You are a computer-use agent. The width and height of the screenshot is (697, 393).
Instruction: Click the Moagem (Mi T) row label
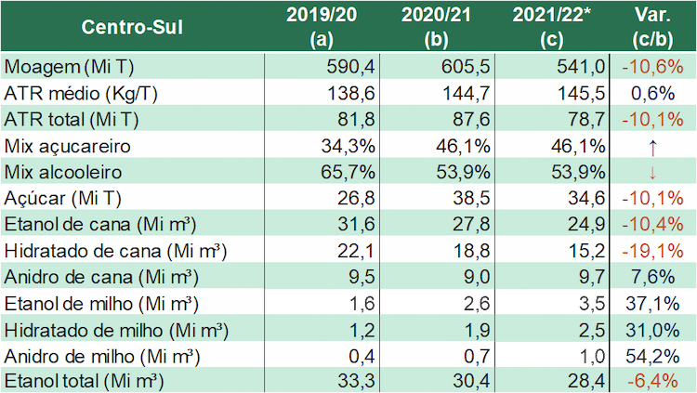[x=69, y=67]
